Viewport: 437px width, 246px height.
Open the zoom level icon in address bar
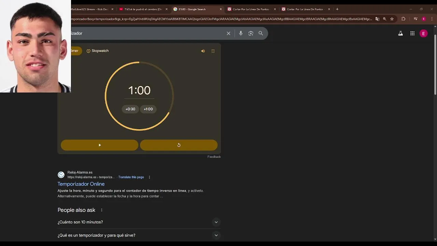pyautogui.click(x=384, y=19)
